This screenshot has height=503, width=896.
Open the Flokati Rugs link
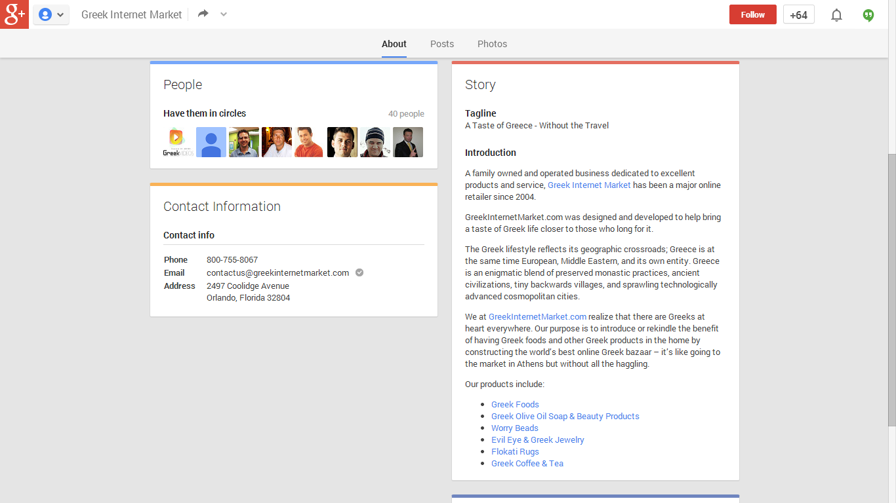point(515,452)
